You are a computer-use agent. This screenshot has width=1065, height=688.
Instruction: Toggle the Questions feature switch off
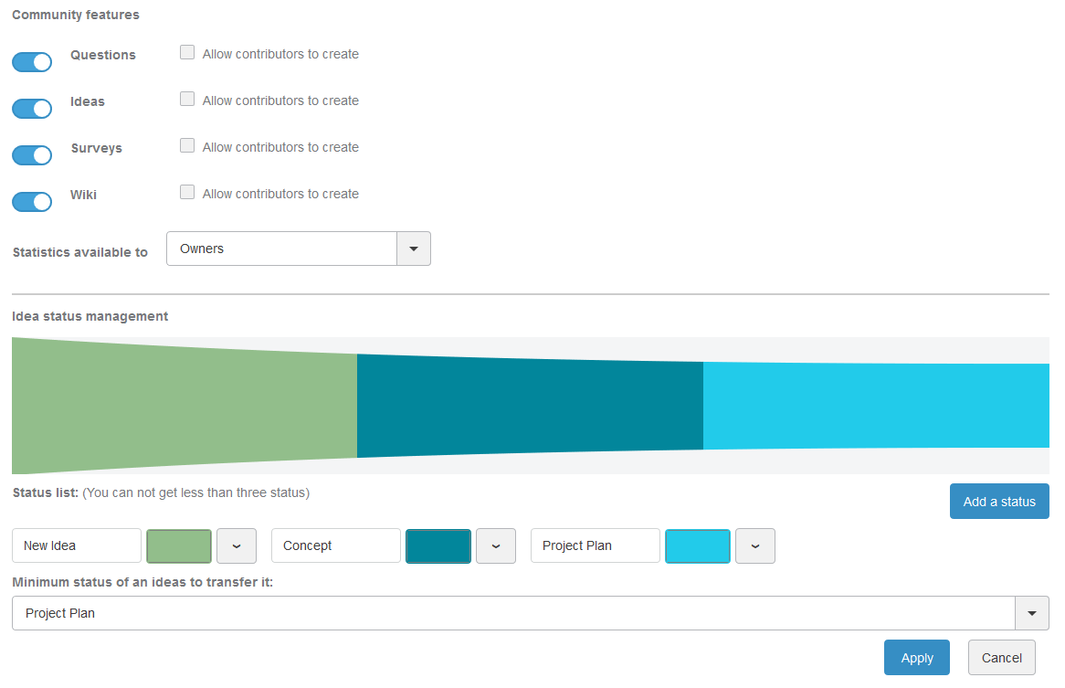tap(32, 62)
